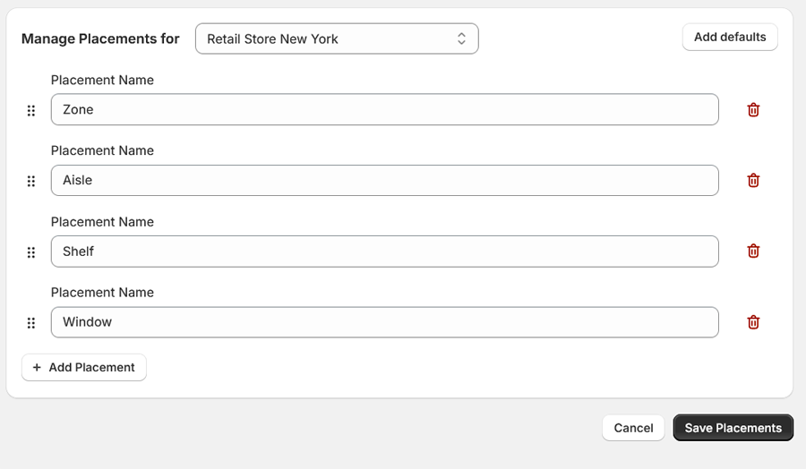The width and height of the screenshot is (806, 469).
Task: Focus the Zone placement name field
Action: coord(384,109)
